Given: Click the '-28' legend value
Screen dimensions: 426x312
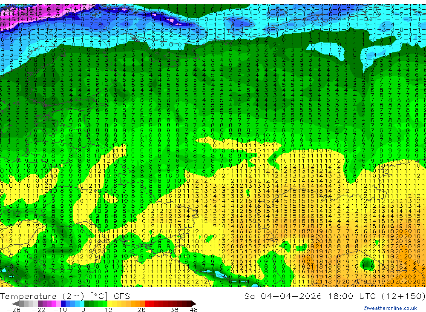Looking at the screenshot, I should click(14, 310).
